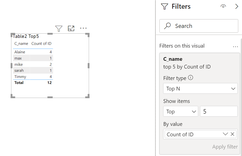
Task: Open the table visual's More options ellipsis
Action: pyautogui.click(x=83, y=28)
